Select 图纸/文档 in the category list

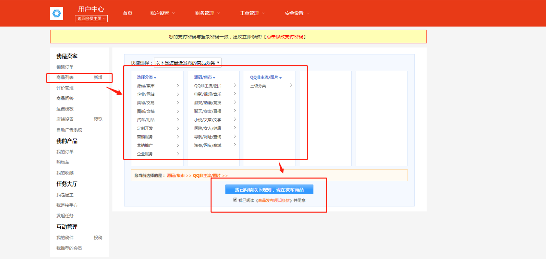[x=146, y=111]
